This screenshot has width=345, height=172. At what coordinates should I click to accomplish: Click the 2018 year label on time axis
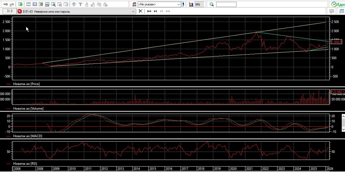coord(201,169)
